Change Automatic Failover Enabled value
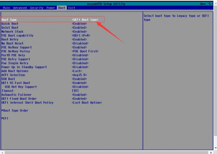The width and height of the screenshot is (217, 154). [x=79, y=95]
